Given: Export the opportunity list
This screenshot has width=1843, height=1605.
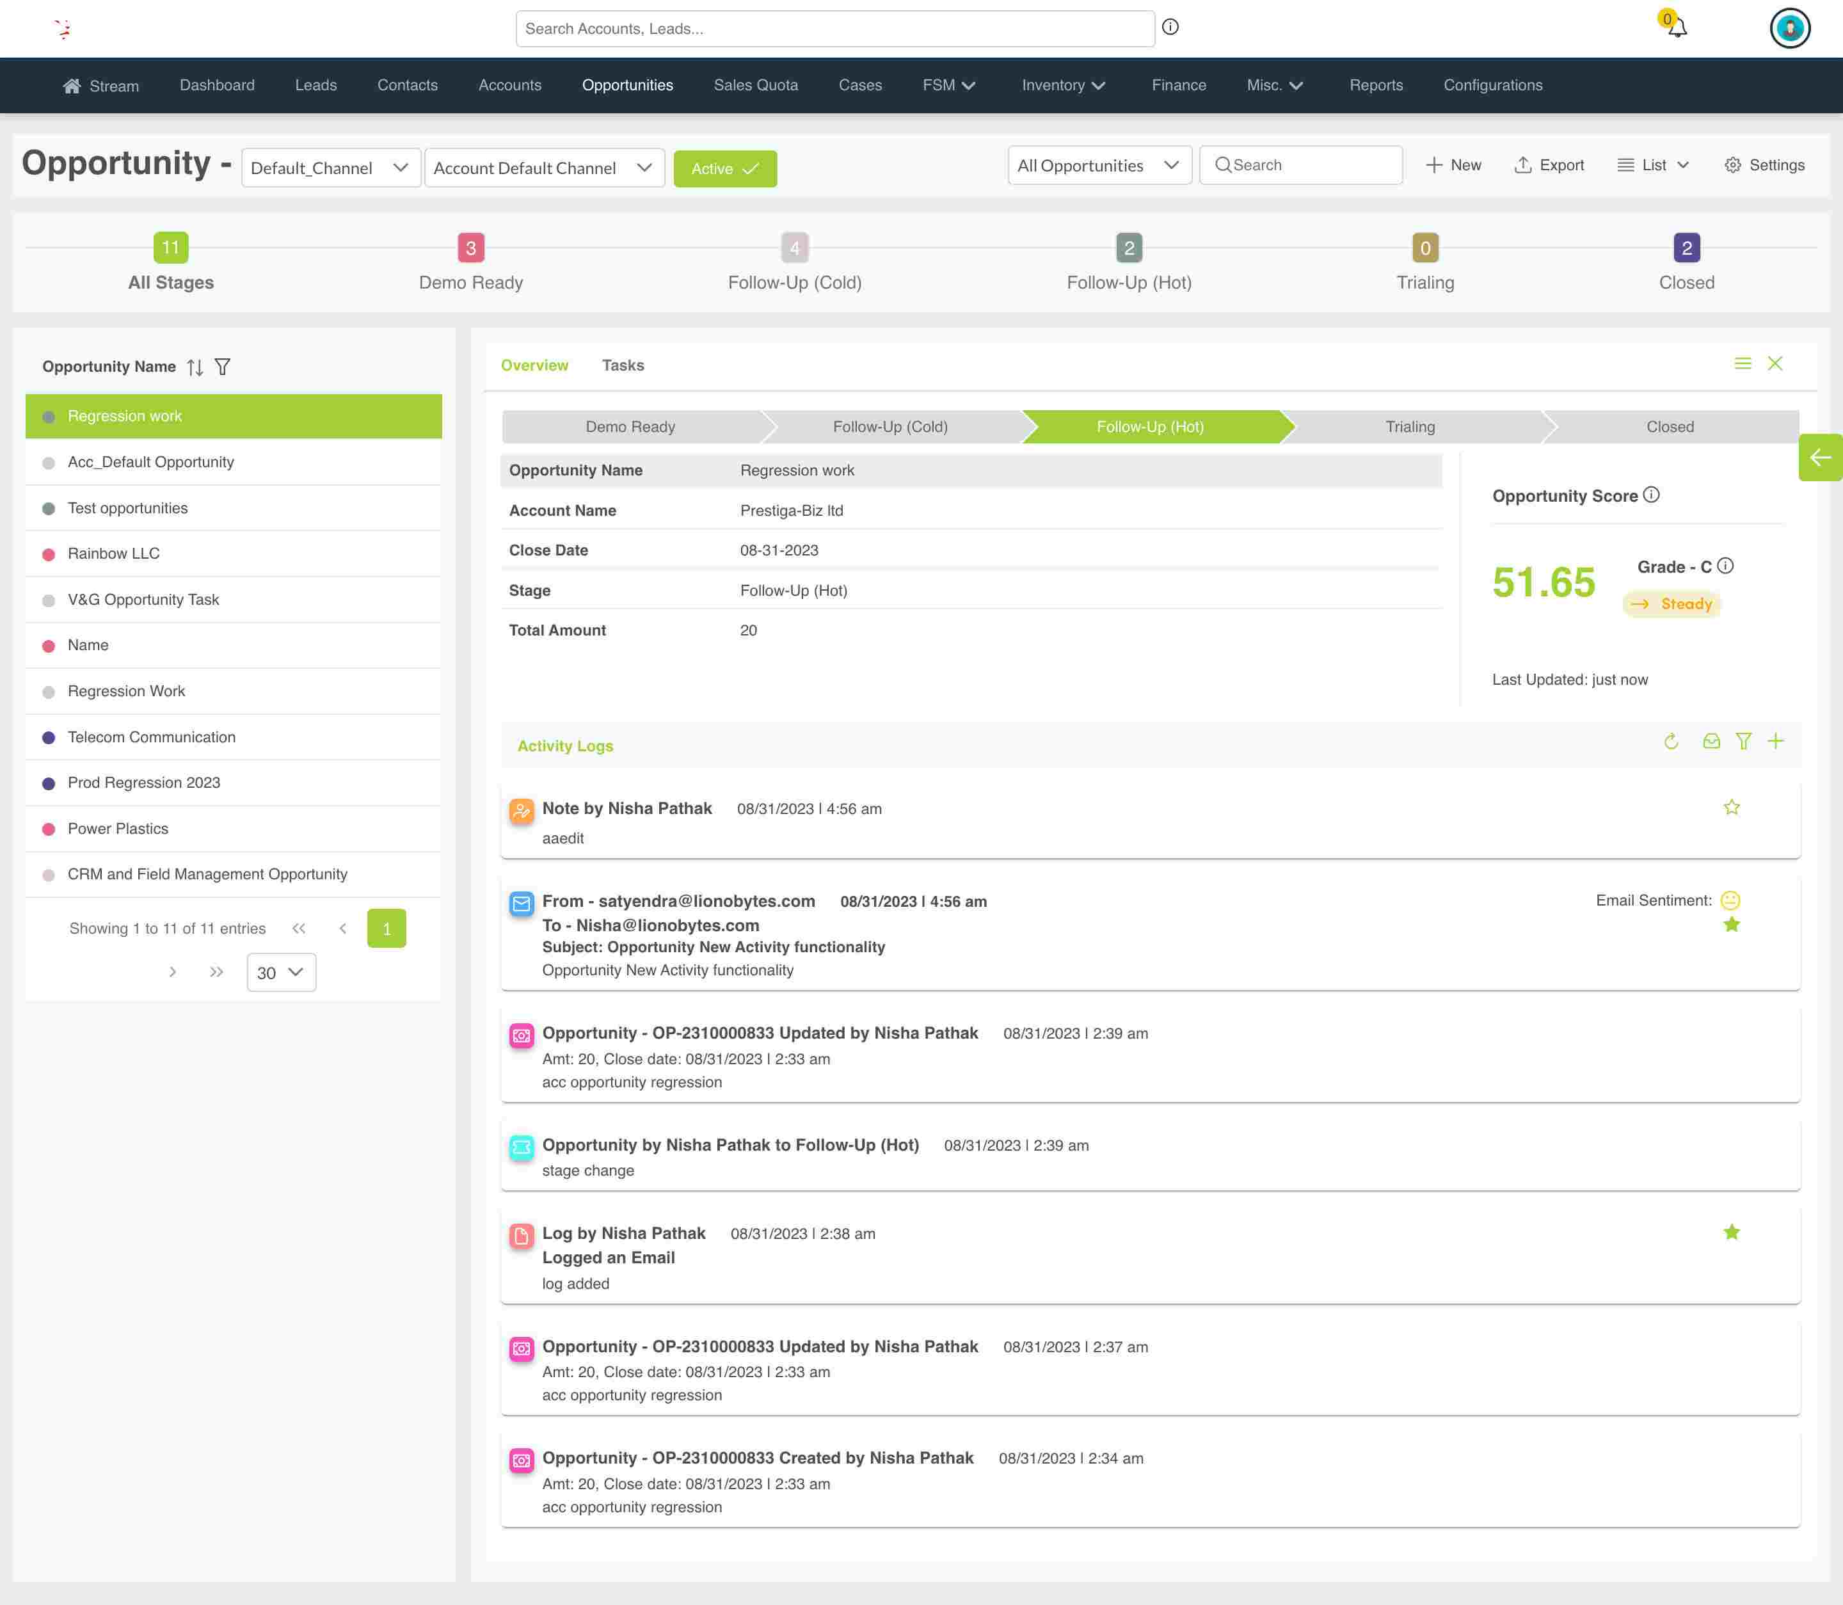Looking at the screenshot, I should click(1549, 165).
